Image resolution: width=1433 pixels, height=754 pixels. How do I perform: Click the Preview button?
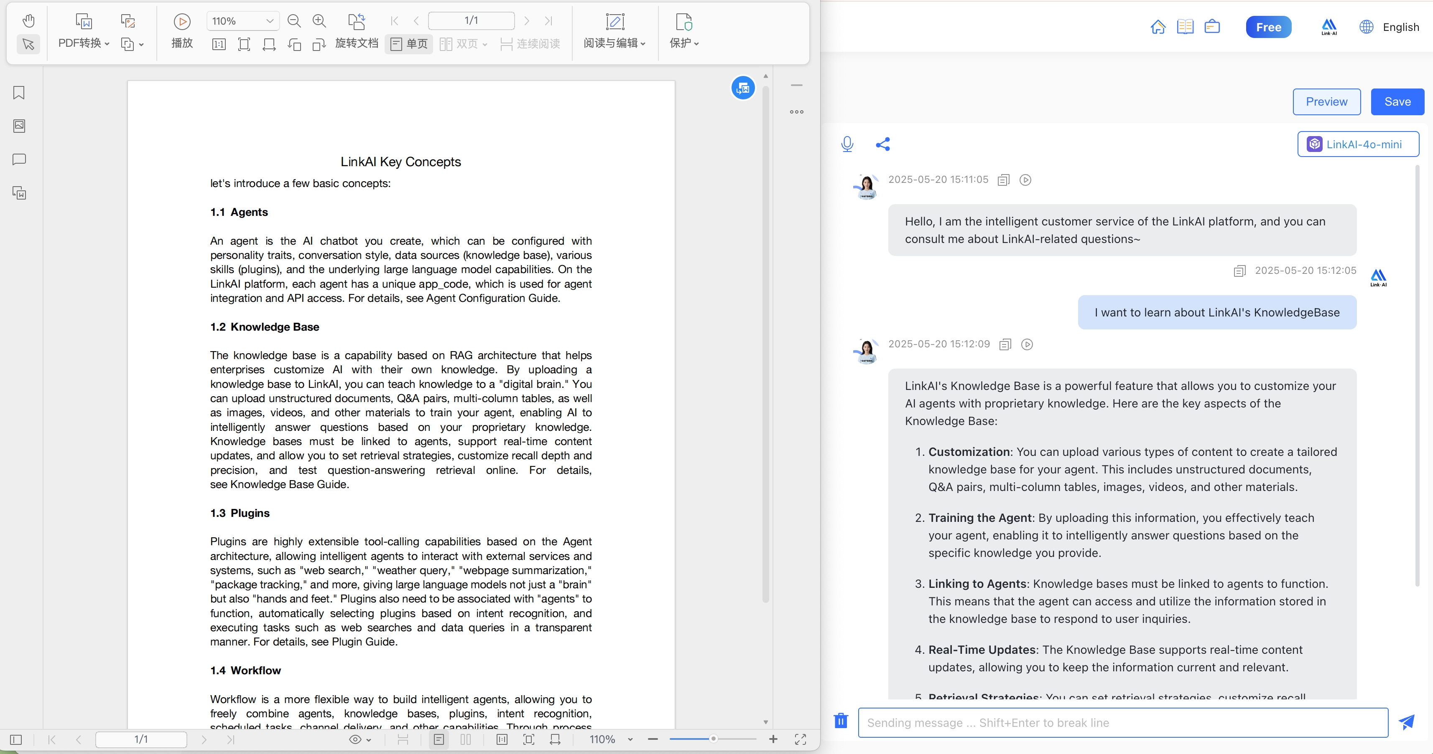click(1326, 102)
